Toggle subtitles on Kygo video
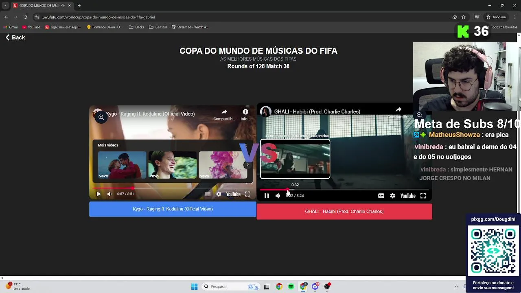This screenshot has width=521, height=293. pyautogui.click(x=208, y=194)
